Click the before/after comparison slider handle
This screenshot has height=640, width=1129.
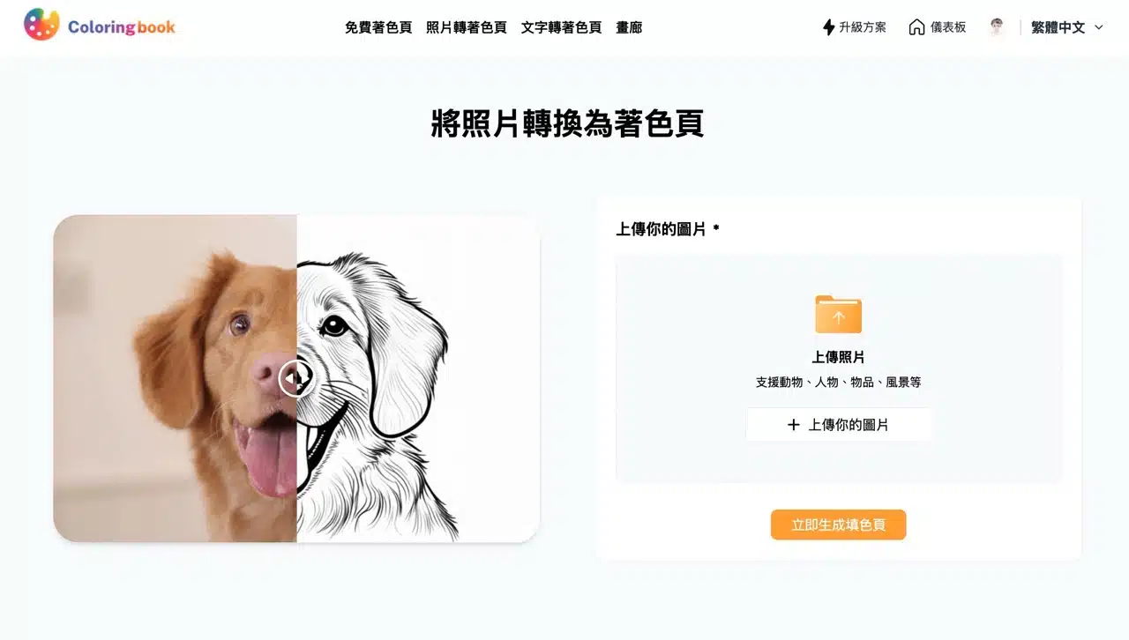tap(296, 378)
